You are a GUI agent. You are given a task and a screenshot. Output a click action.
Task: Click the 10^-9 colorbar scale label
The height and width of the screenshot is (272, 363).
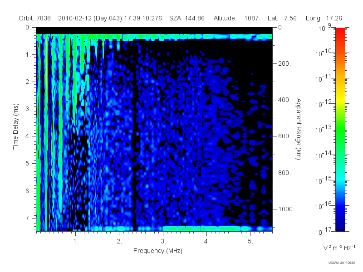[x=324, y=28]
